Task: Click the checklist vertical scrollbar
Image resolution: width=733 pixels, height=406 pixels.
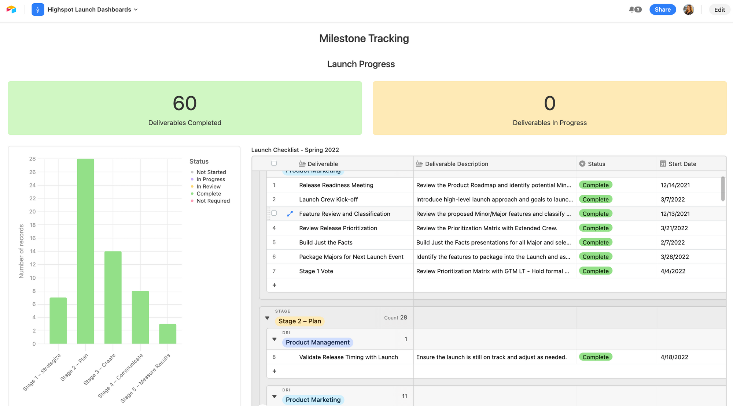Action: point(723,189)
